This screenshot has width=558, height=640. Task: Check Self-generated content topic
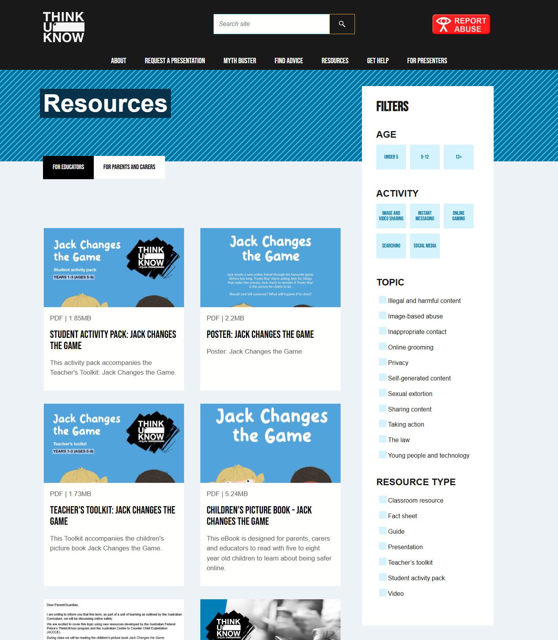383,378
